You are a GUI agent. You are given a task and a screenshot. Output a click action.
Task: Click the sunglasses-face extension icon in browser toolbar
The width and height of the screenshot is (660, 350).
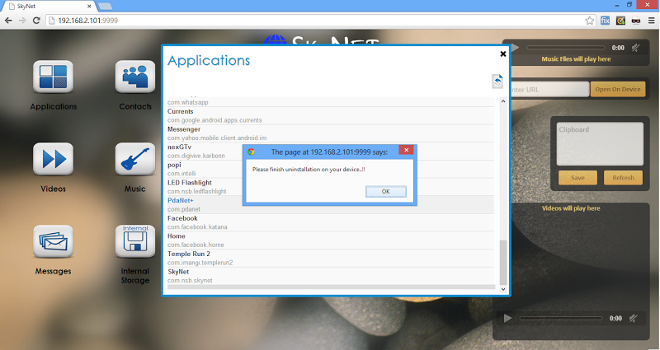[x=635, y=20]
